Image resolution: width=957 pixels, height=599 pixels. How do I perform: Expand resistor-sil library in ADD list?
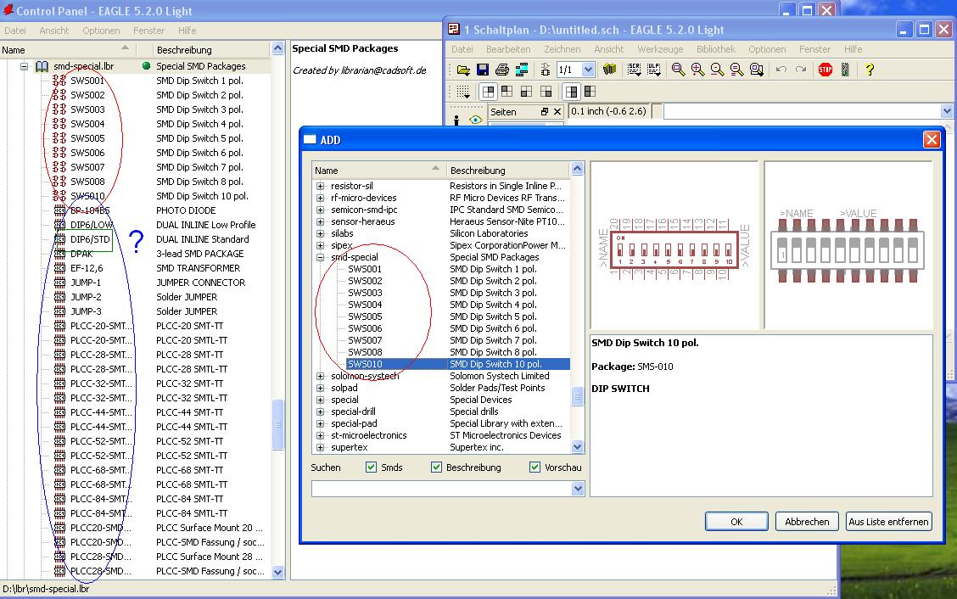coord(320,187)
